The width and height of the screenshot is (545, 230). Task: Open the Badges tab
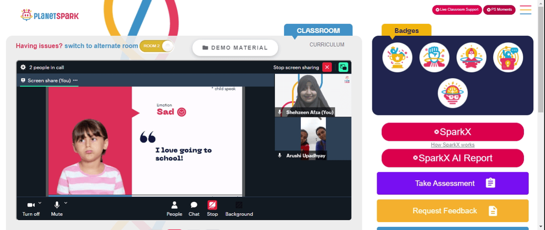(x=407, y=30)
